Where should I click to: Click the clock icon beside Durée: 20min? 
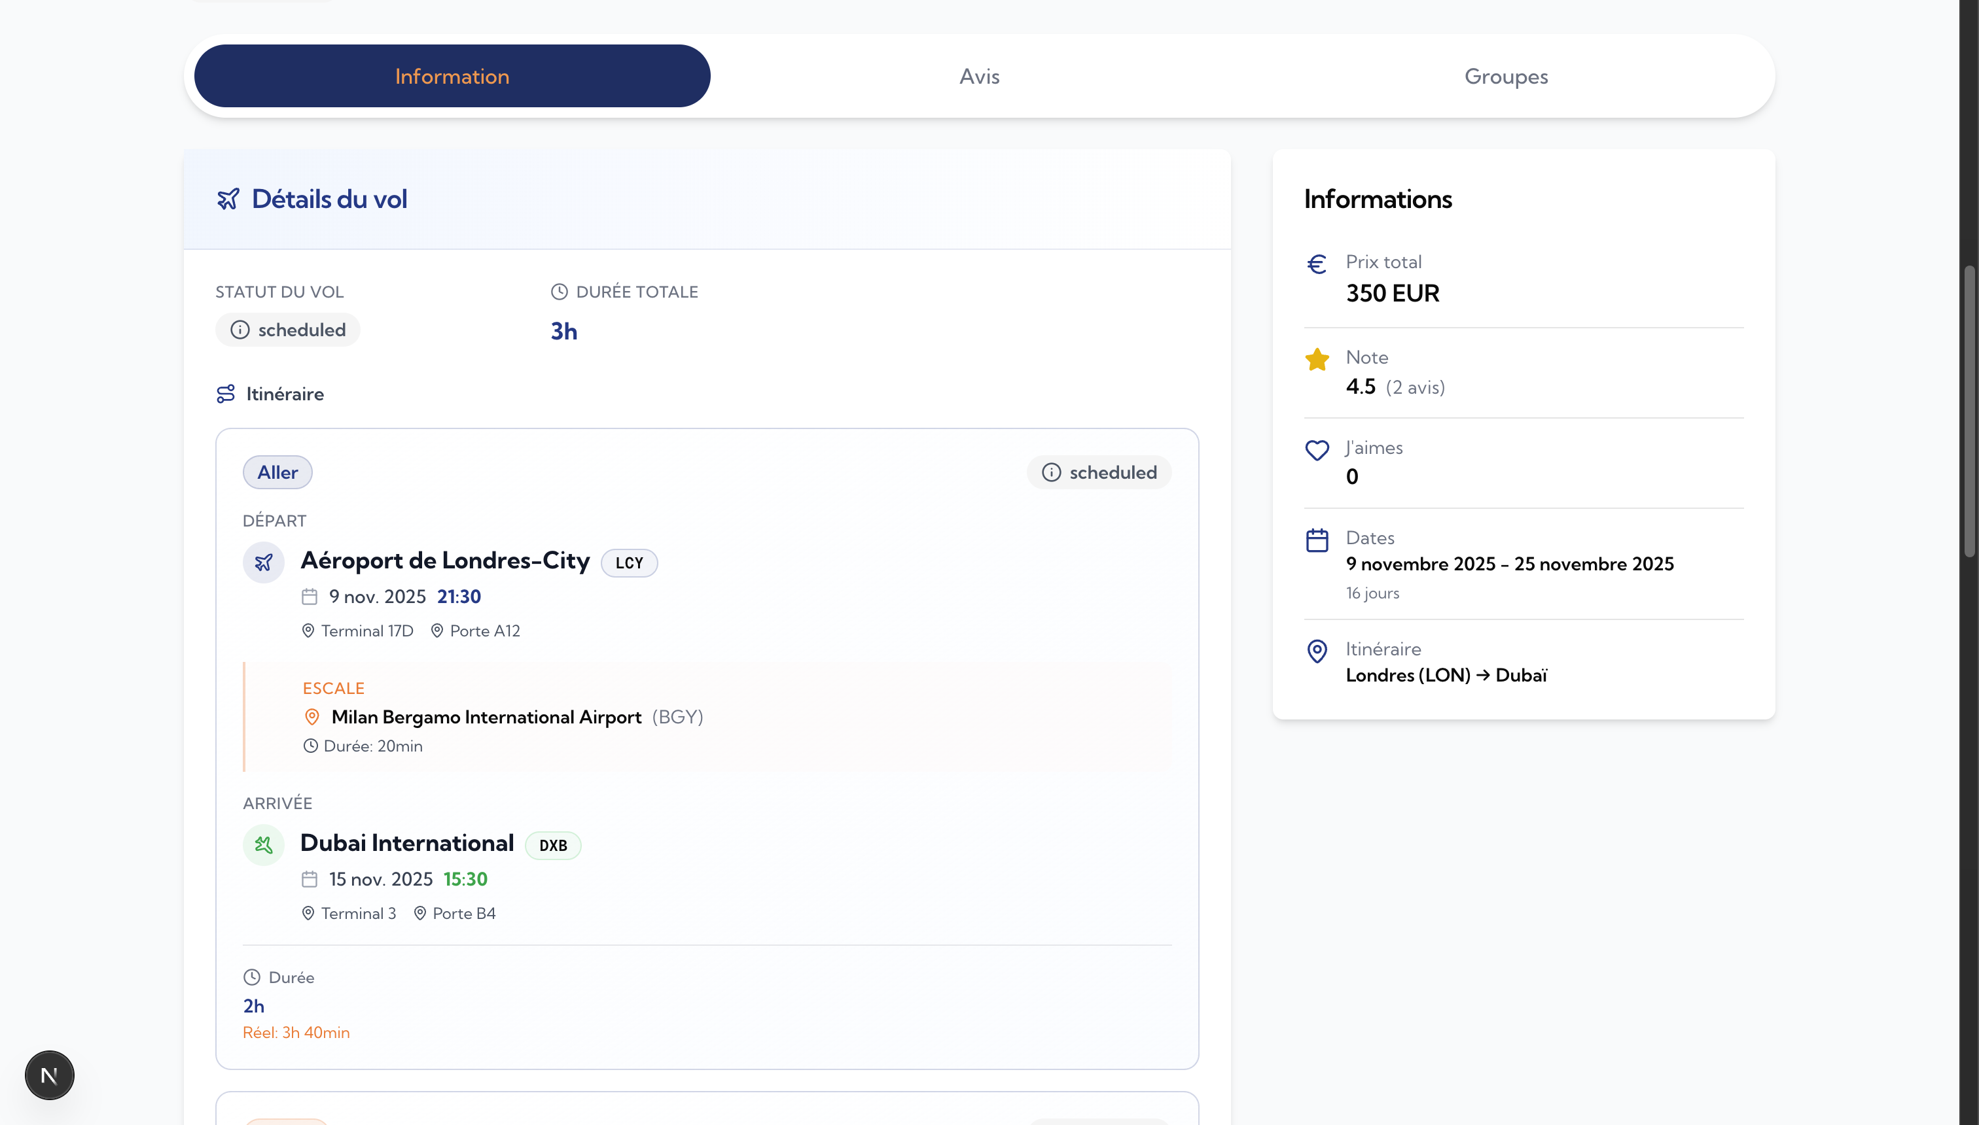tap(311, 746)
